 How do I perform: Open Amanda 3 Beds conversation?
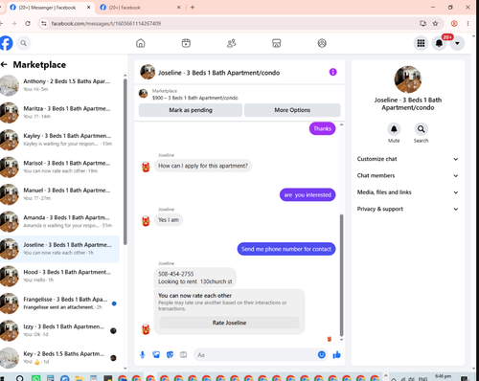pyautogui.click(x=59, y=221)
